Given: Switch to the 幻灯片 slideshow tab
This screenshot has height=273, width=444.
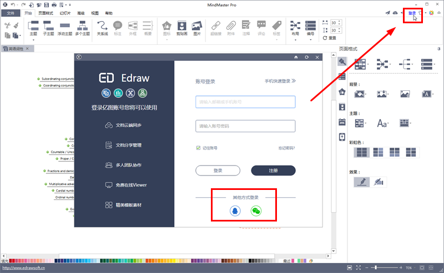Looking at the screenshot, I should coord(65,13).
